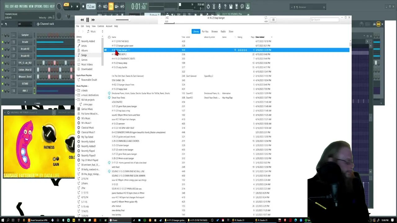Viewport: 397px width, 223px height.
Task: Click the iTunes song progress bar
Action: coord(216,23)
